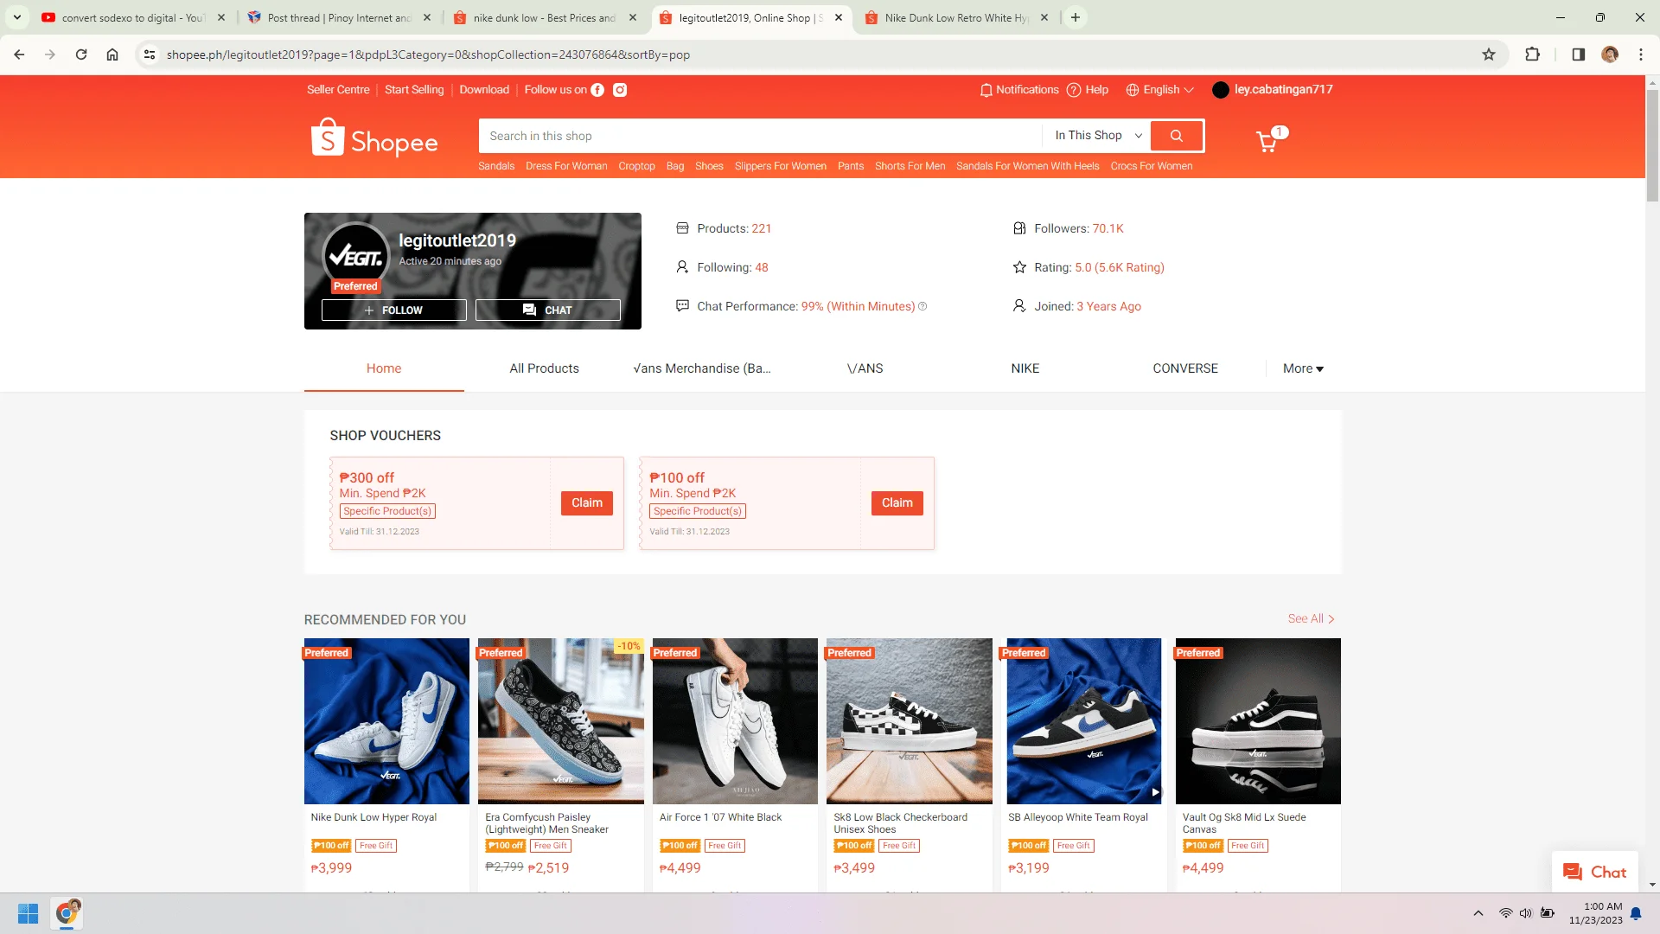Follow the legitoutlet2019 shop
Image resolution: width=1660 pixels, height=934 pixels.
coord(394,310)
